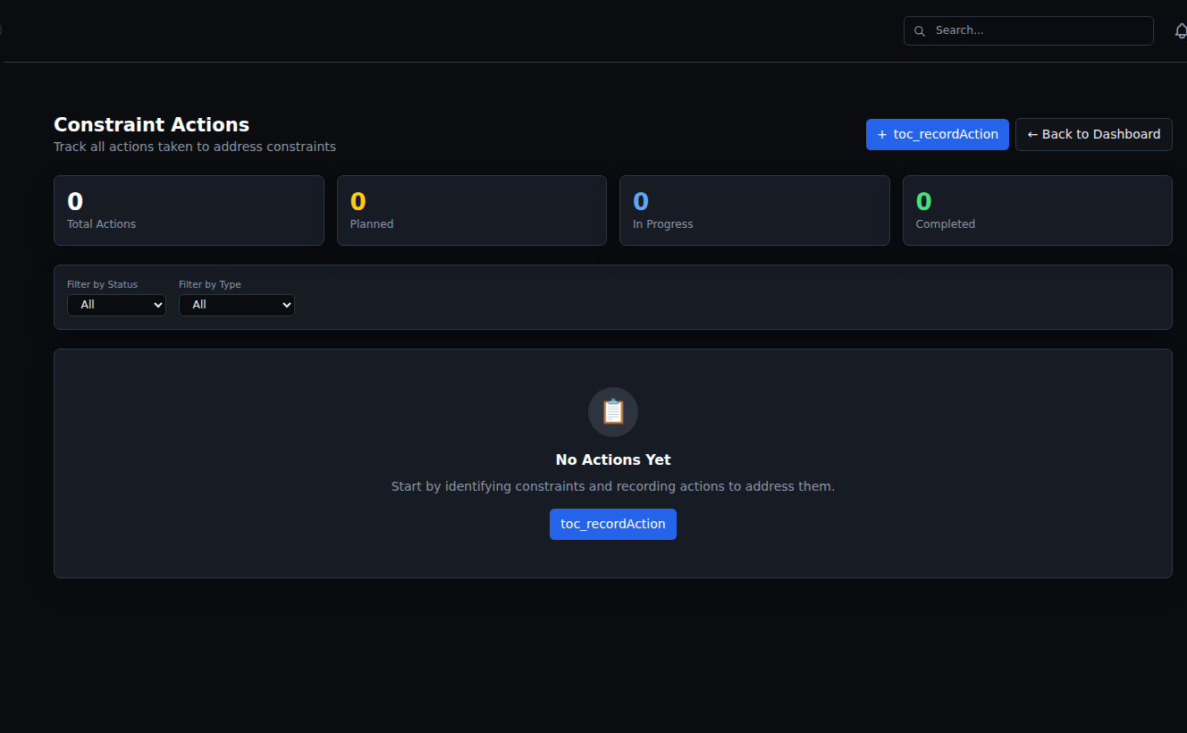The width and height of the screenshot is (1187, 733).
Task: Open the Filter by Status dropdown
Action: click(116, 305)
